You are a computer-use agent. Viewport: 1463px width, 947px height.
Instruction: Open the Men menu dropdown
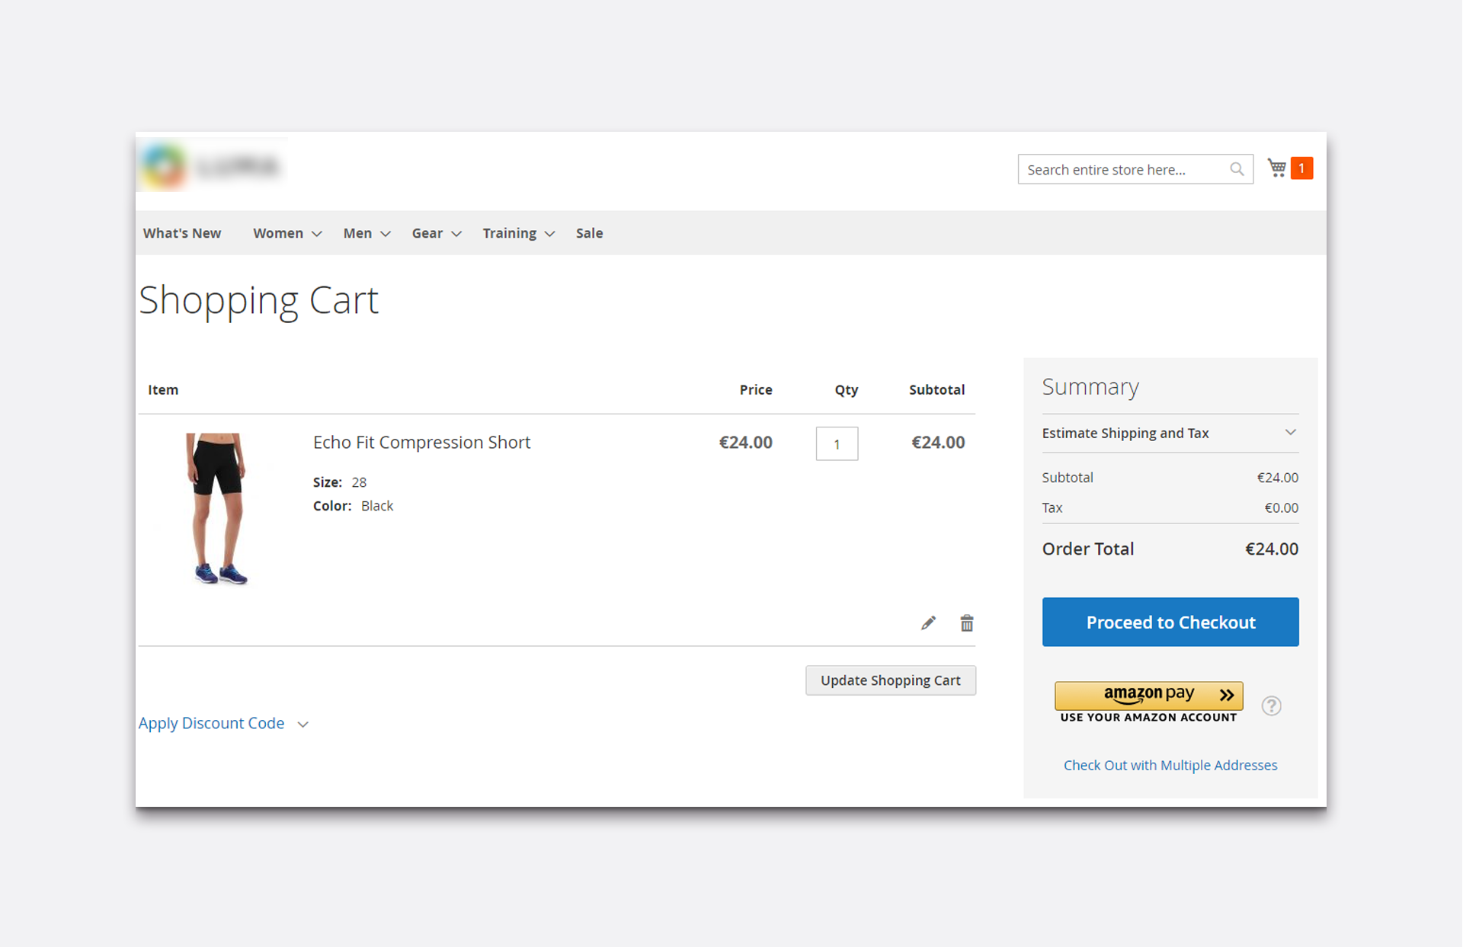click(x=367, y=233)
